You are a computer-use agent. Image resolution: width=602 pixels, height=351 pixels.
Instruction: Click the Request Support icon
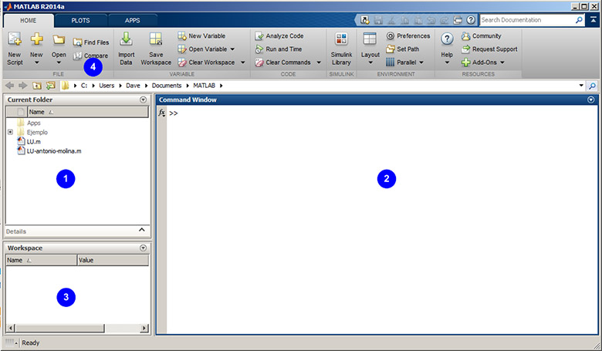pos(465,49)
